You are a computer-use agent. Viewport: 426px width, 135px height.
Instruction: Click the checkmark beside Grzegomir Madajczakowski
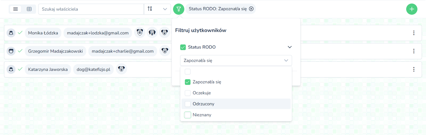coord(20,51)
